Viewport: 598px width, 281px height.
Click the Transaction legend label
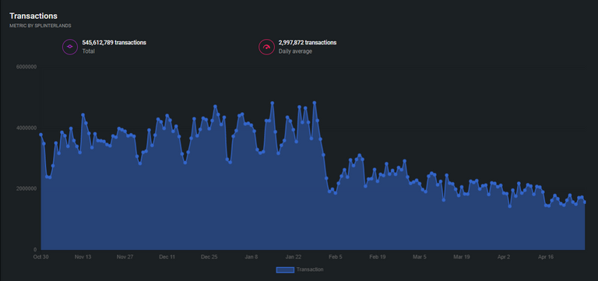pyautogui.click(x=310, y=269)
